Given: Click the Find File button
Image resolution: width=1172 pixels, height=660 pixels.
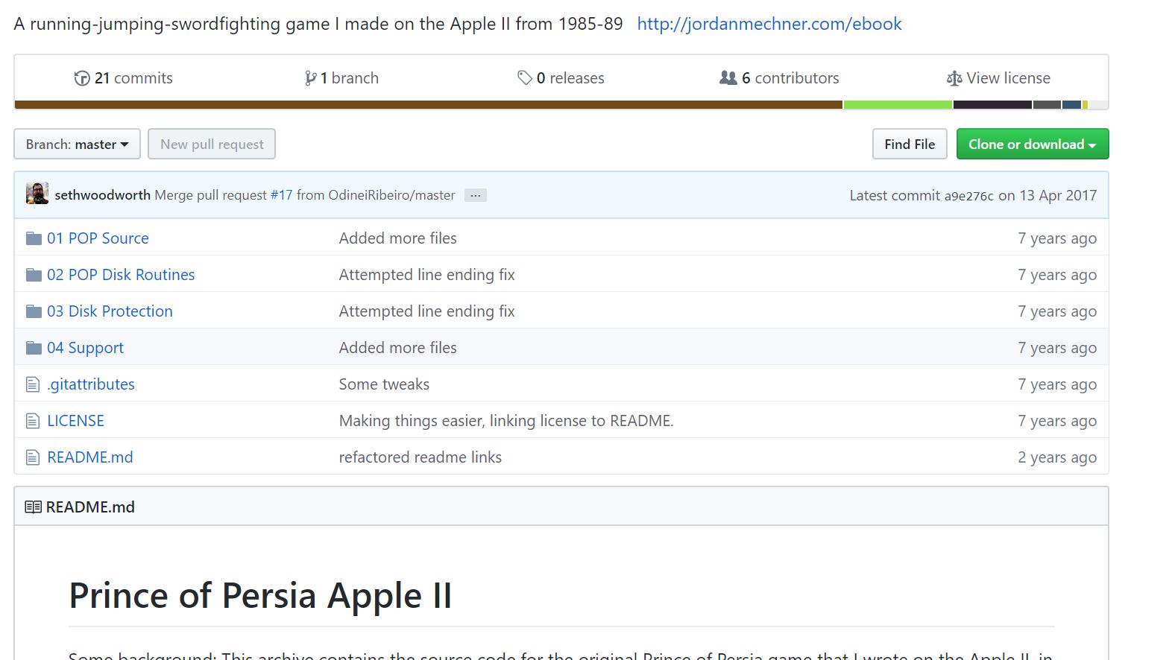Looking at the screenshot, I should [x=910, y=144].
